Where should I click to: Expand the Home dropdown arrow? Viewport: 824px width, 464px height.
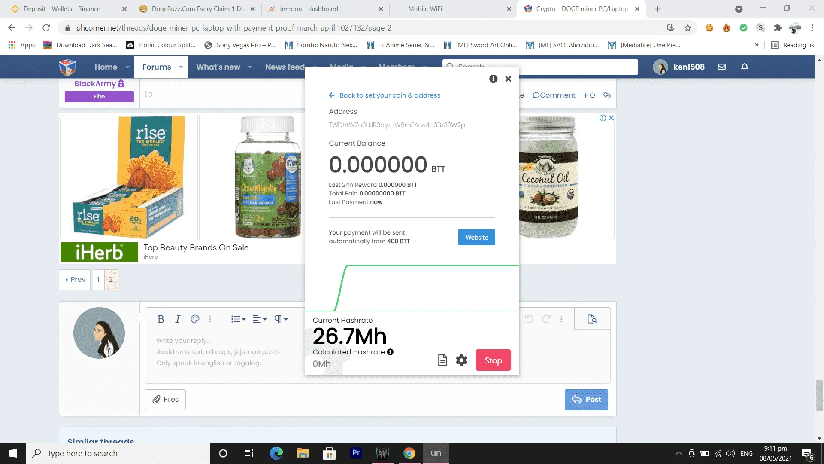click(127, 67)
